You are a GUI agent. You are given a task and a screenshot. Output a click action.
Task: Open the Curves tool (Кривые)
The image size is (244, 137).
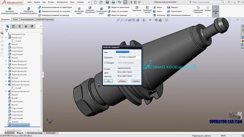click(x=208, y=9)
